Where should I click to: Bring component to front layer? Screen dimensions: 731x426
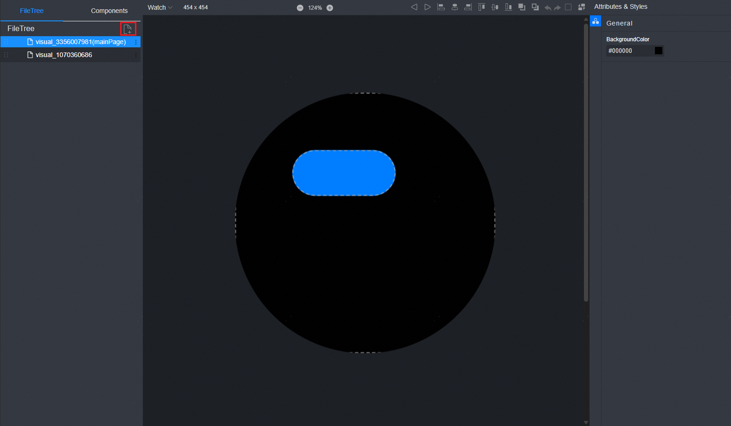pos(522,7)
